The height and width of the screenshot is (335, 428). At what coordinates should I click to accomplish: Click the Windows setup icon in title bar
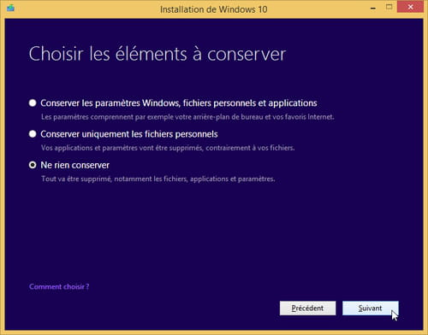10,8
